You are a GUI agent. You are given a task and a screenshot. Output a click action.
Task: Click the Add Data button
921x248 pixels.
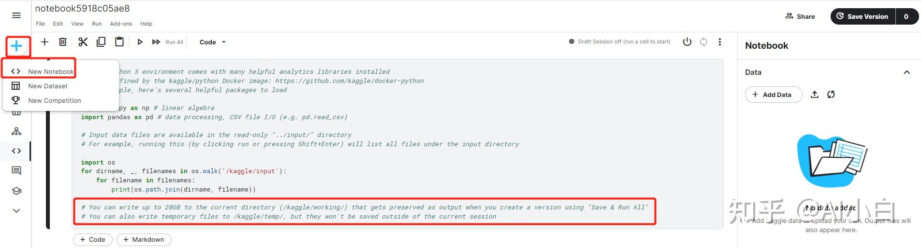click(x=774, y=95)
